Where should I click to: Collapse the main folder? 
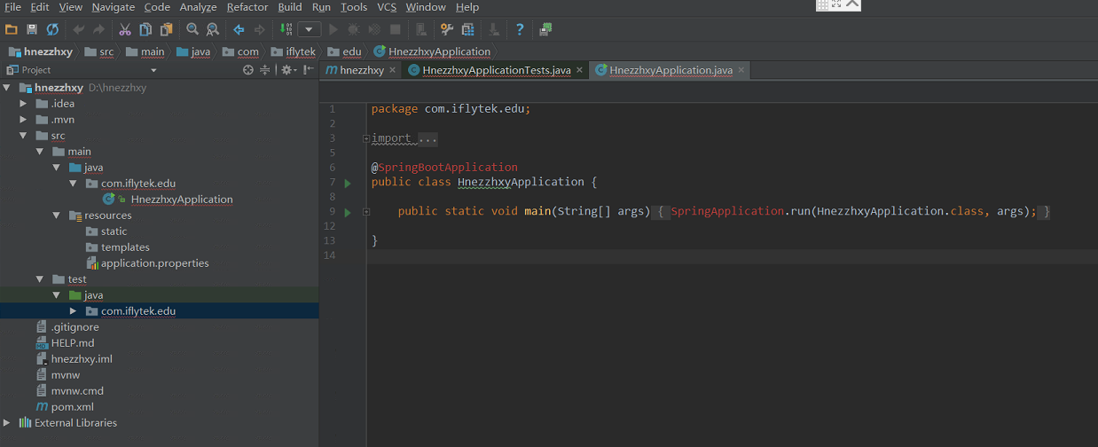(40, 152)
